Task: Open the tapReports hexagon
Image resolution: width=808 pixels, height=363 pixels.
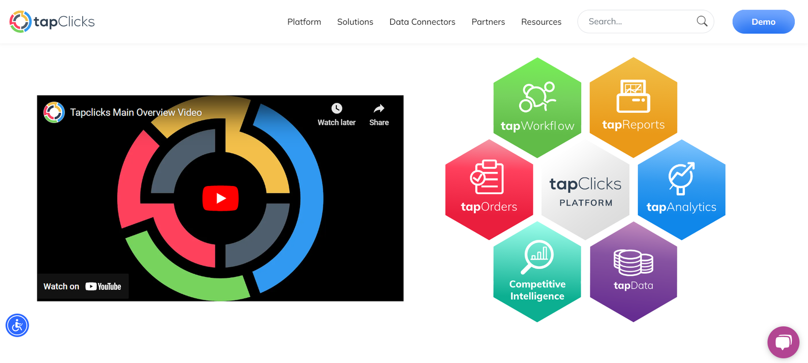Action: pos(633,107)
